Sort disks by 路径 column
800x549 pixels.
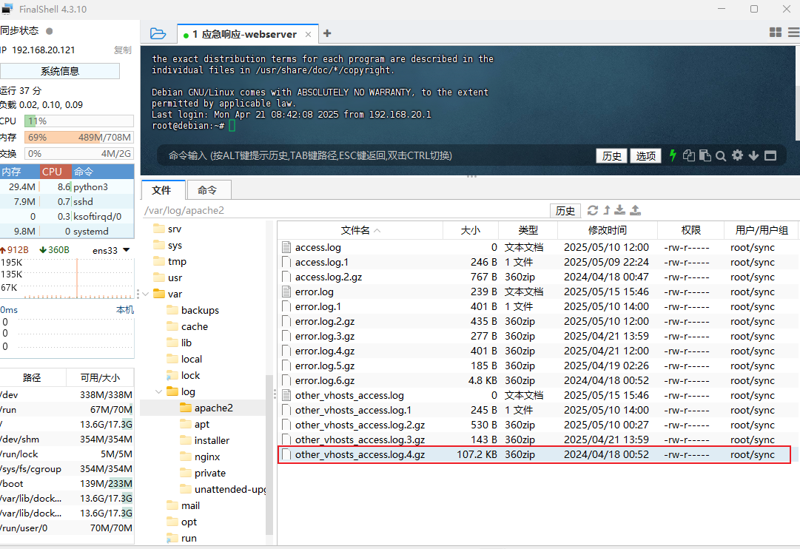point(32,377)
